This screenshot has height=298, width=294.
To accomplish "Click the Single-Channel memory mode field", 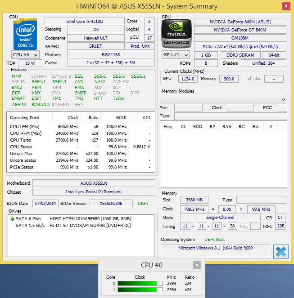I will (x=220, y=218).
